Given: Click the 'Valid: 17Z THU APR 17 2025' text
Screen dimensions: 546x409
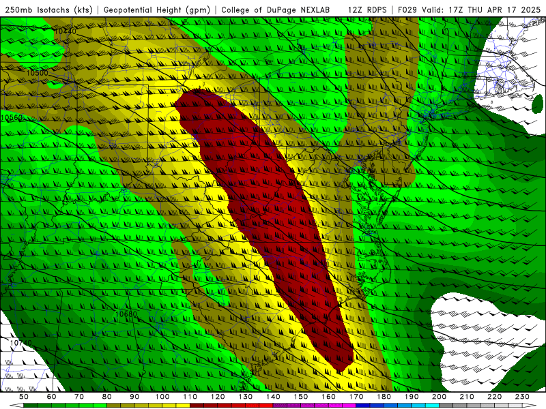Looking at the screenshot, I should pyautogui.click(x=481, y=10).
